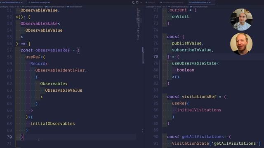Click 'onVisit' on line 72
This screenshot has width=264, height=148.
(x=181, y=16)
